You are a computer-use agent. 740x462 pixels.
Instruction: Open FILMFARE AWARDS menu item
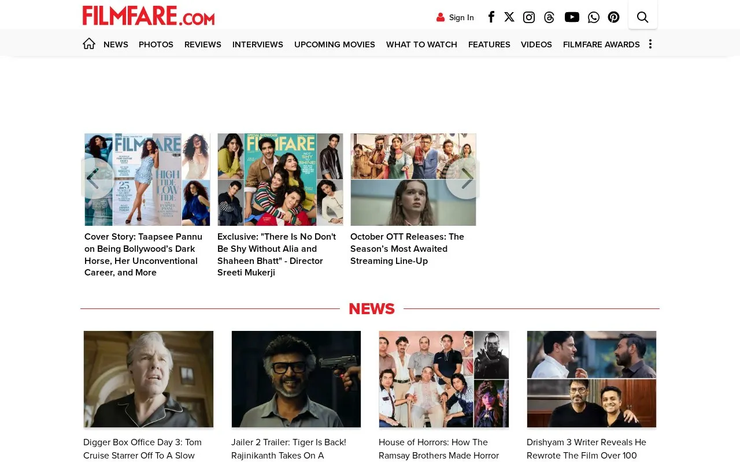pos(601,44)
